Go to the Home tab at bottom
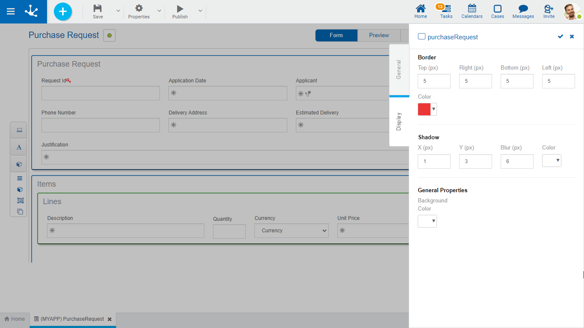This screenshot has width=584, height=328. [x=15, y=319]
